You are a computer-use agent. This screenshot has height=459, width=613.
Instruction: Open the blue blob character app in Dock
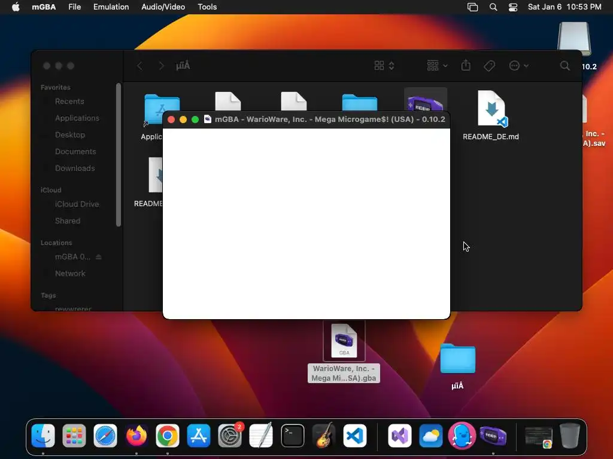coord(462,436)
